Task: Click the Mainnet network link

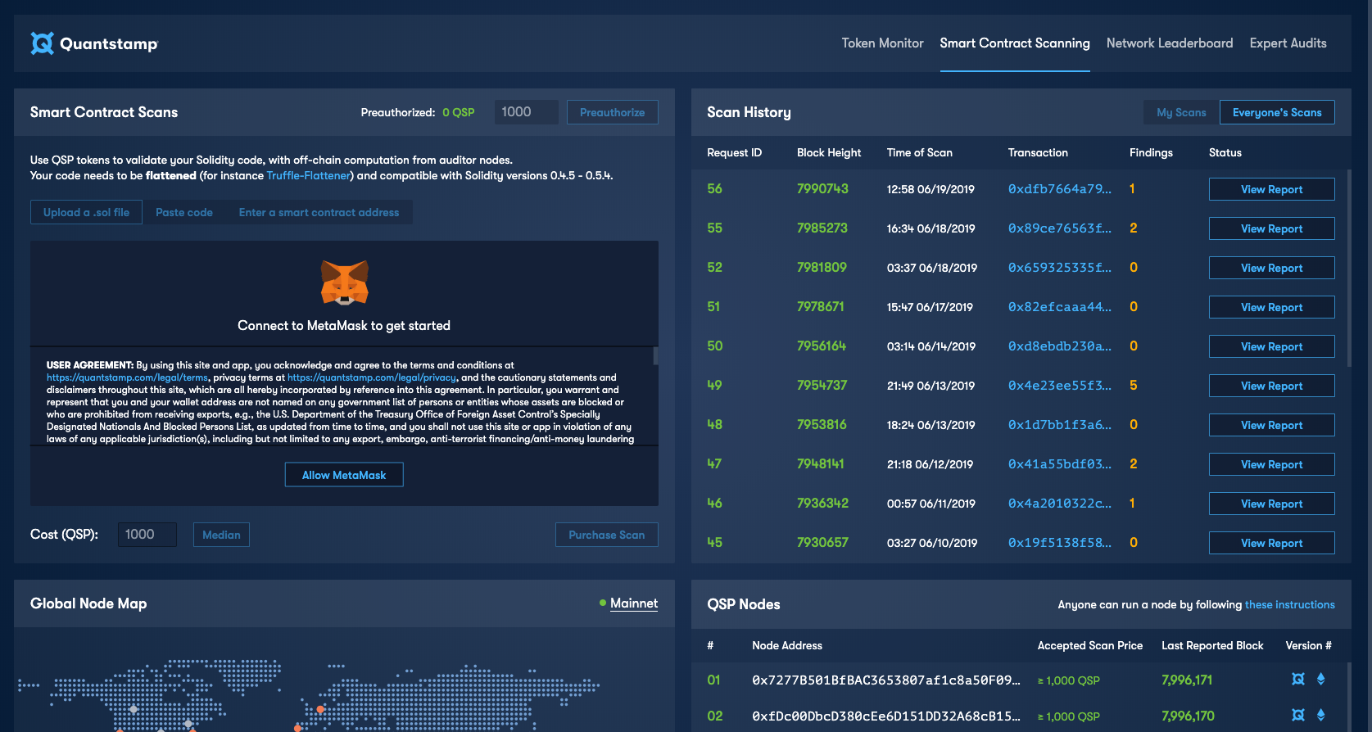Action: [634, 603]
